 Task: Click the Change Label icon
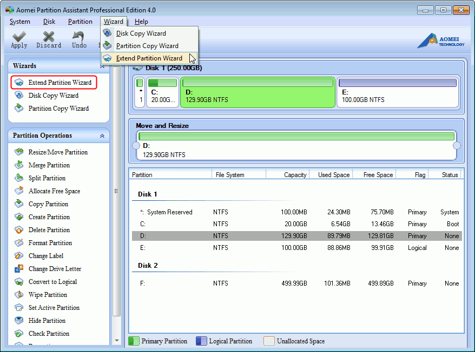click(x=19, y=256)
